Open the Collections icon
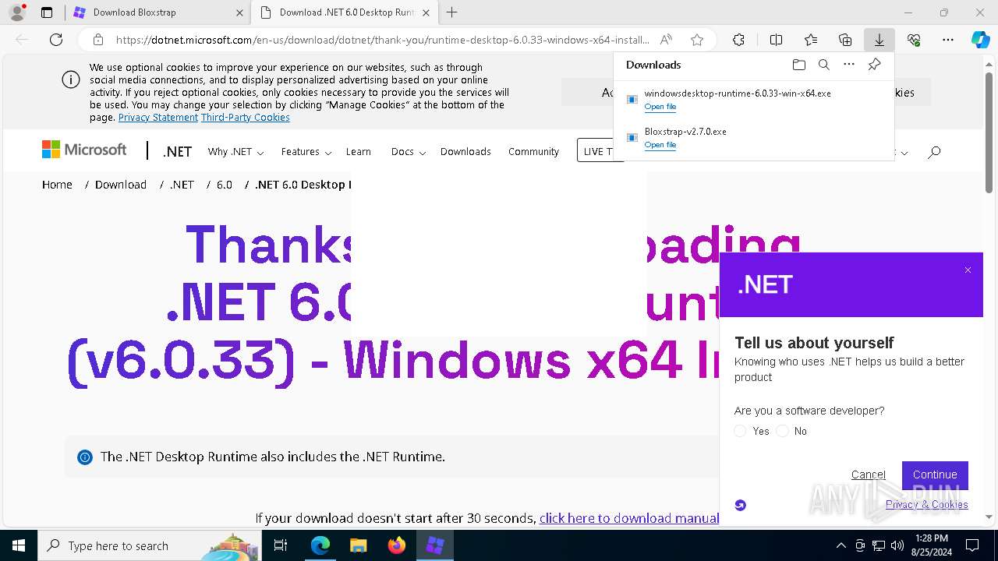This screenshot has height=561, width=998. pyautogui.click(x=845, y=40)
